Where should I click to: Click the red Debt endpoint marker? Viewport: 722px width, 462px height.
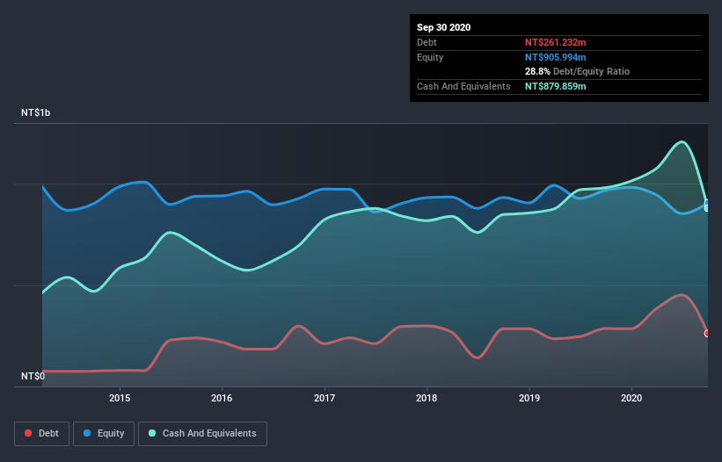click(707, 334)
